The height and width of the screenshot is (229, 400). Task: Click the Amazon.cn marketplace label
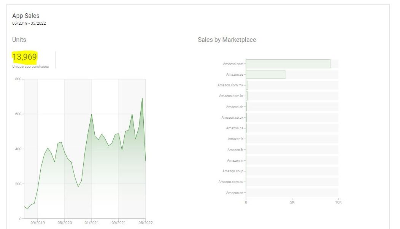click(x=235, y=193)
